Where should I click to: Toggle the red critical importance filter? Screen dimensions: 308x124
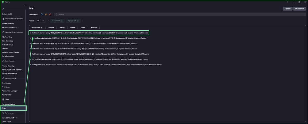point(50,15)
